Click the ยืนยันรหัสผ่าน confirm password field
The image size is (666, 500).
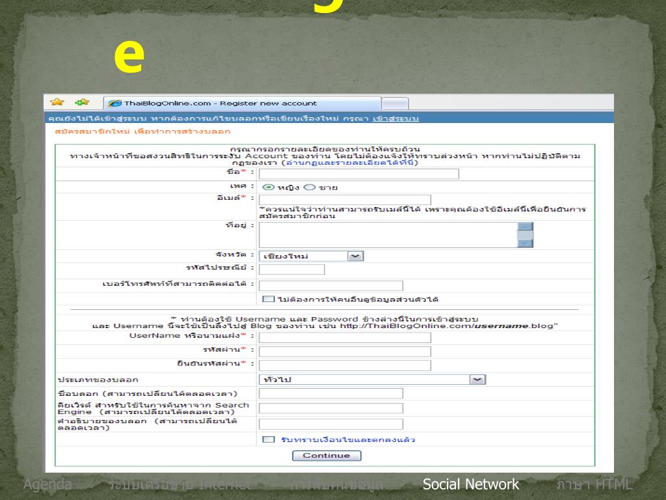[345, 365]
